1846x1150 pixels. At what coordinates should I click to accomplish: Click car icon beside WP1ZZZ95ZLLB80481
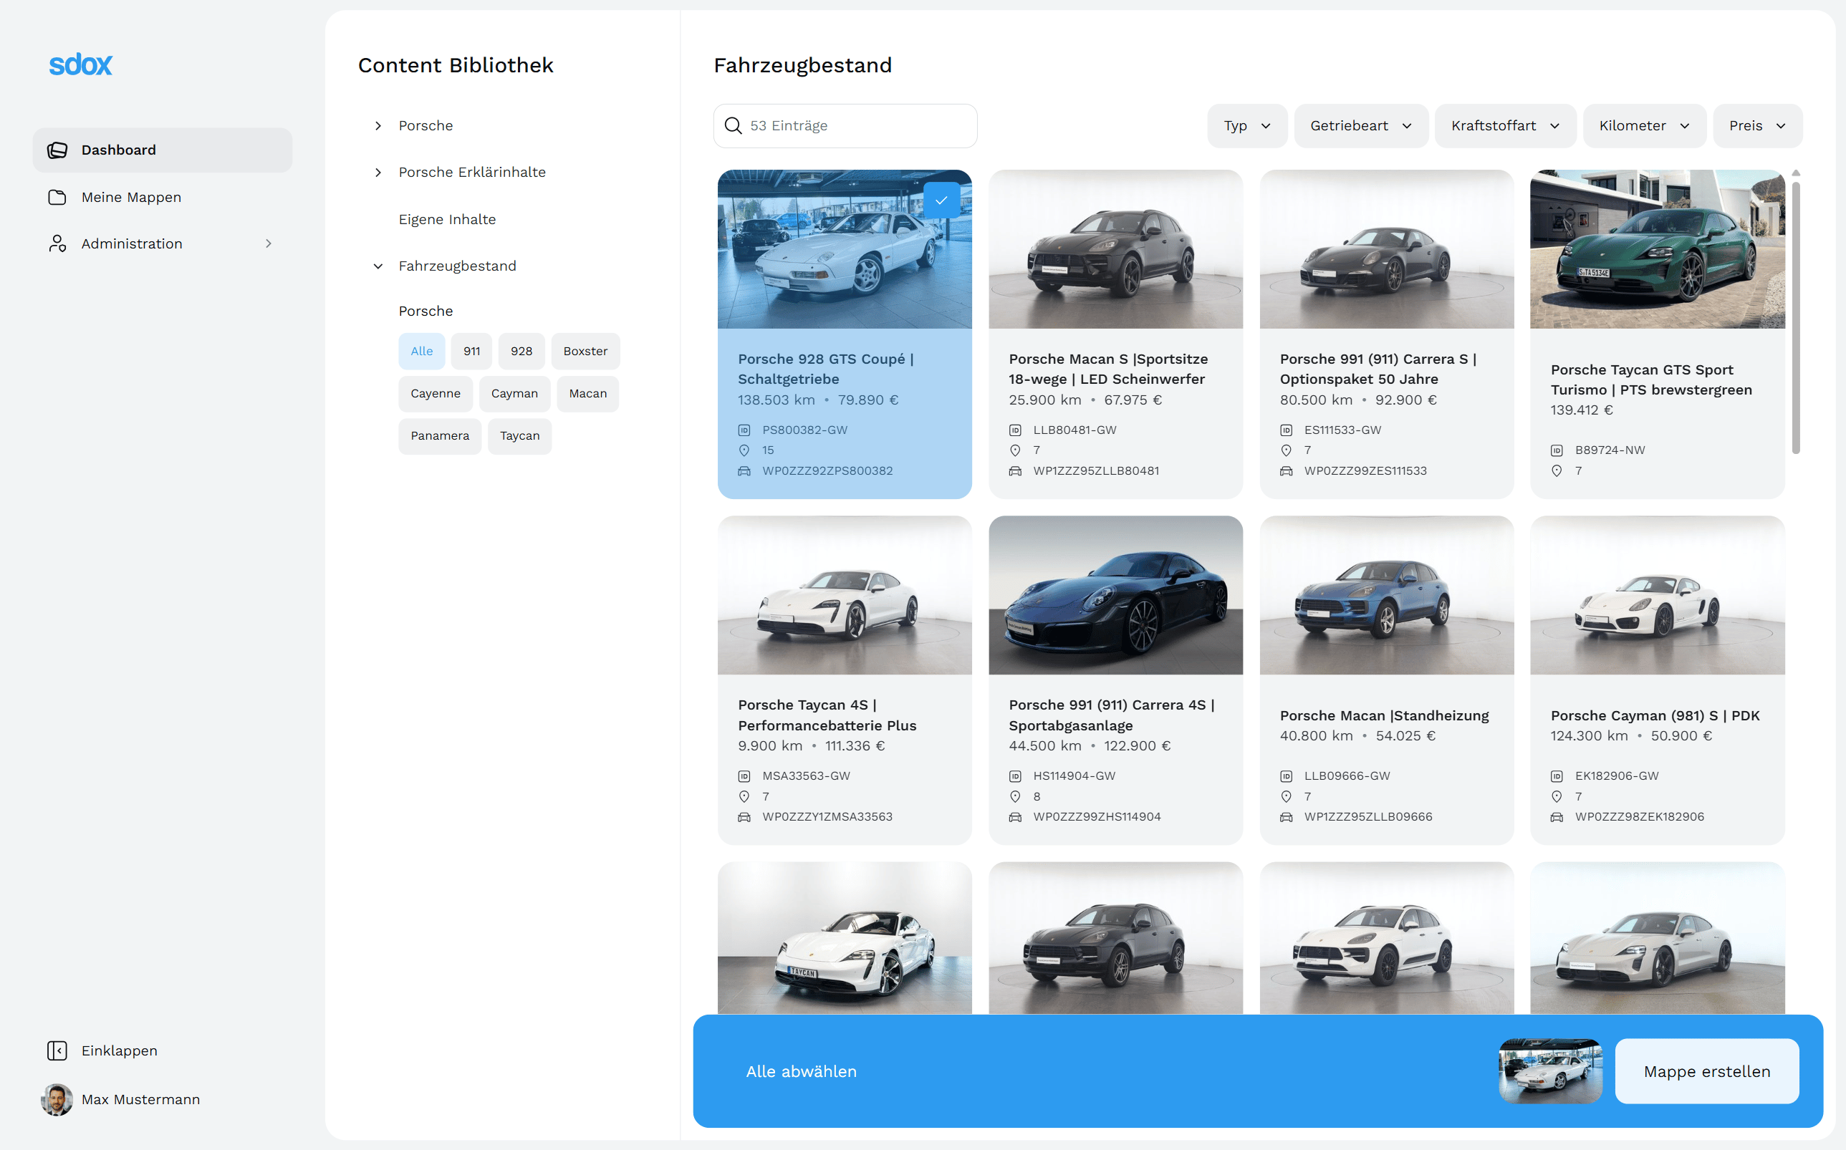point(1015,470)
